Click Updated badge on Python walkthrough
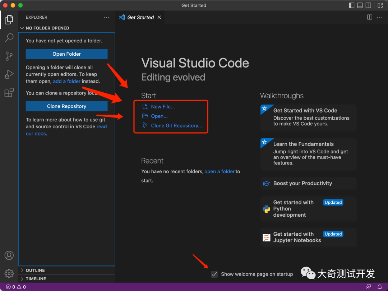 pos(333,202)
